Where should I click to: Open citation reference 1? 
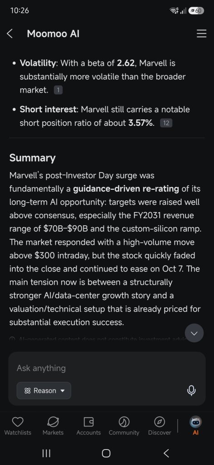tap(58, 90)
